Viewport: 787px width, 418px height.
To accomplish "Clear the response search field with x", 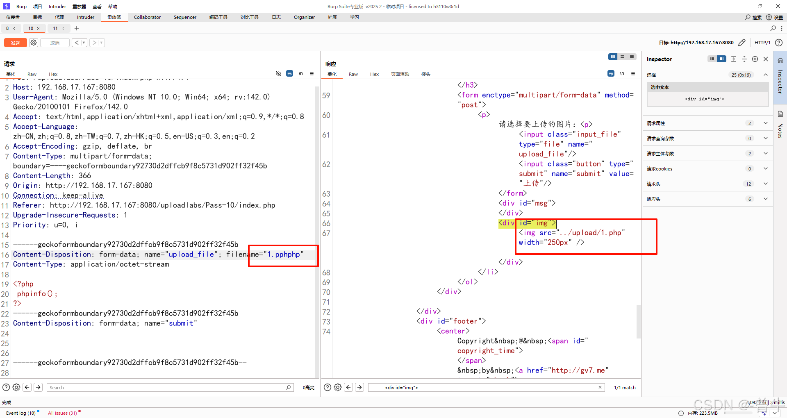I will tap(600, 387).
